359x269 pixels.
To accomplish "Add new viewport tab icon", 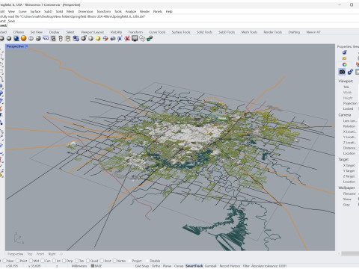I will pos(61,254).
